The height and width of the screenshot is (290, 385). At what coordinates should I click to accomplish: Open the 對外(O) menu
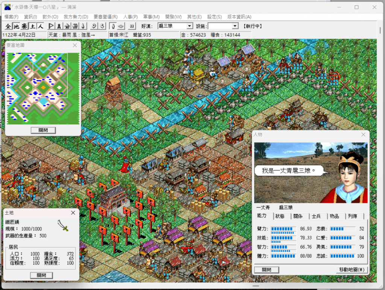[50, 17]
